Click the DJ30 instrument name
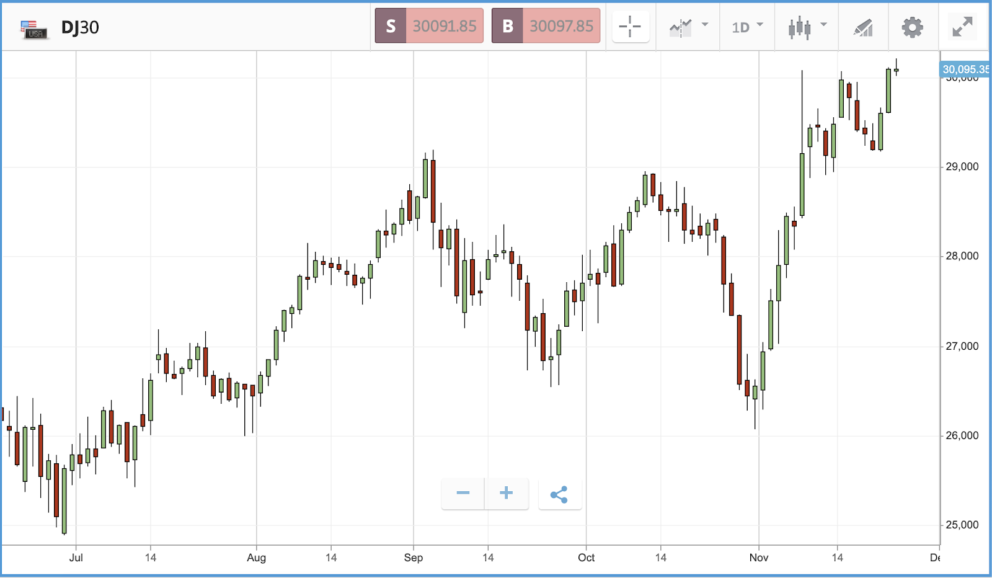Image resolution: width=992 pixels, height=578 pixels. click(80, 27)
